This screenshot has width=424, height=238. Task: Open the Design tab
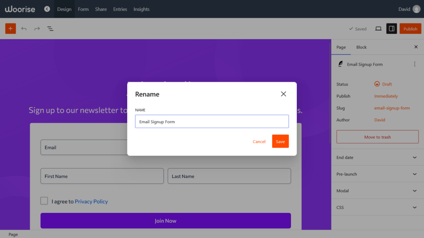[x=64, y=9]
